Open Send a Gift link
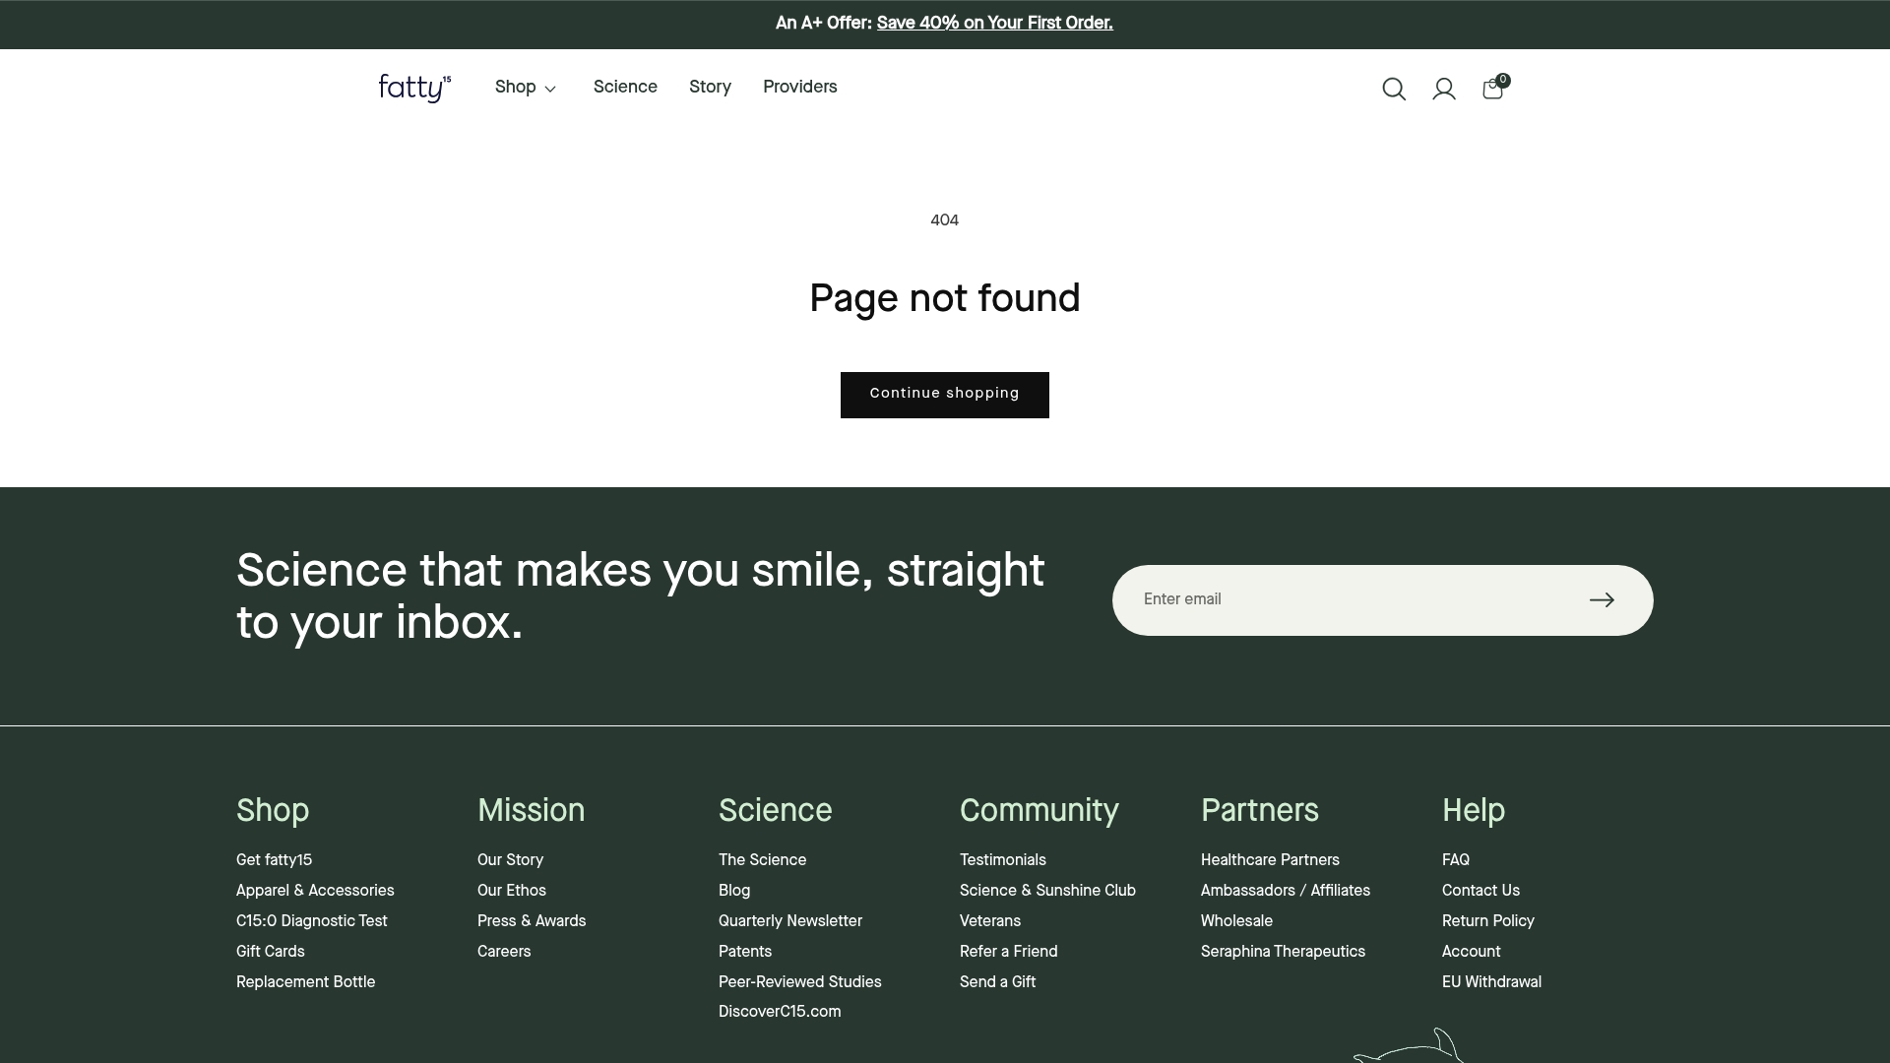The width and height of the screenshot is (1890, 1063). point(997,982)
